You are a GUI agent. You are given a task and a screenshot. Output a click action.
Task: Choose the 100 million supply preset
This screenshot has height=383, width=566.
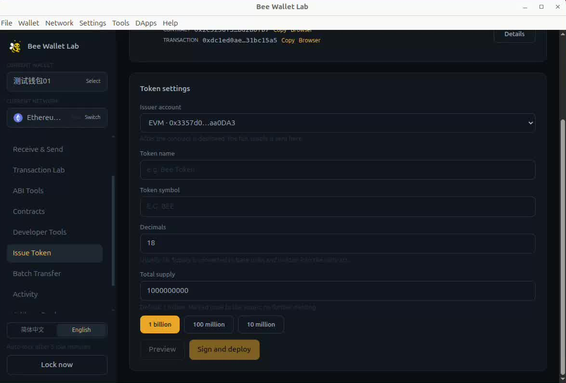pyautogui.click(x=209, y=325)
